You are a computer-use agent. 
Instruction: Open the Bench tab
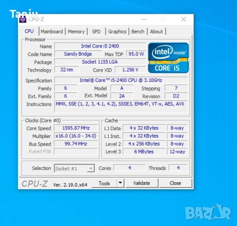[138, 32]
